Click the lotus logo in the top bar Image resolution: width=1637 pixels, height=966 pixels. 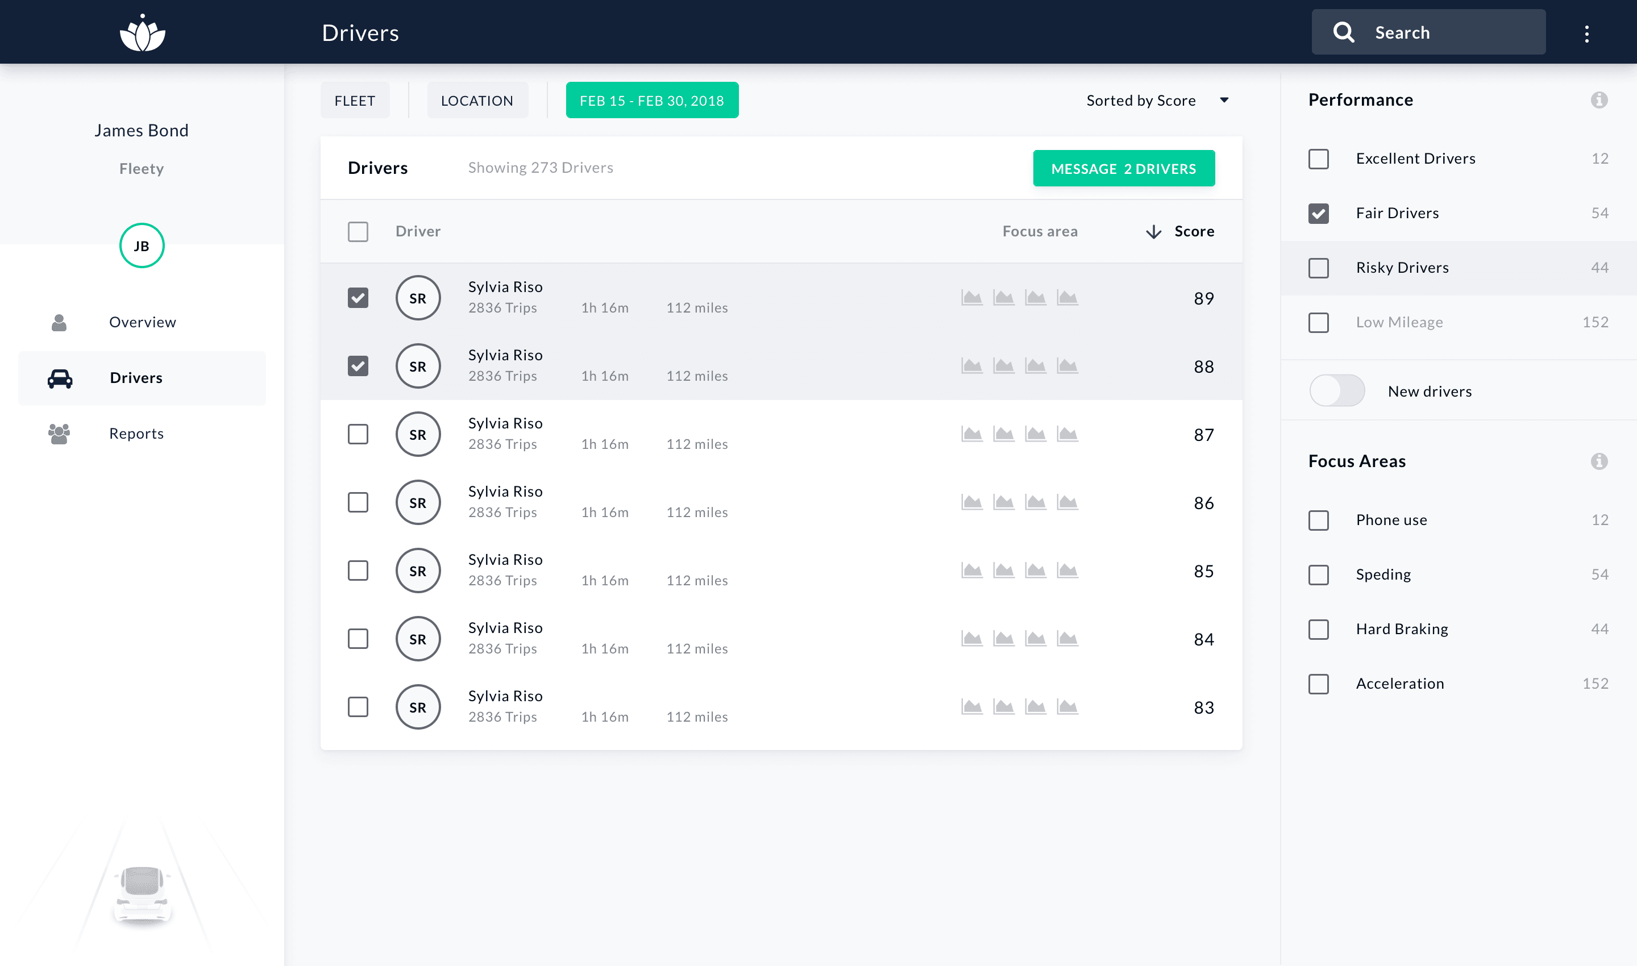142,31
